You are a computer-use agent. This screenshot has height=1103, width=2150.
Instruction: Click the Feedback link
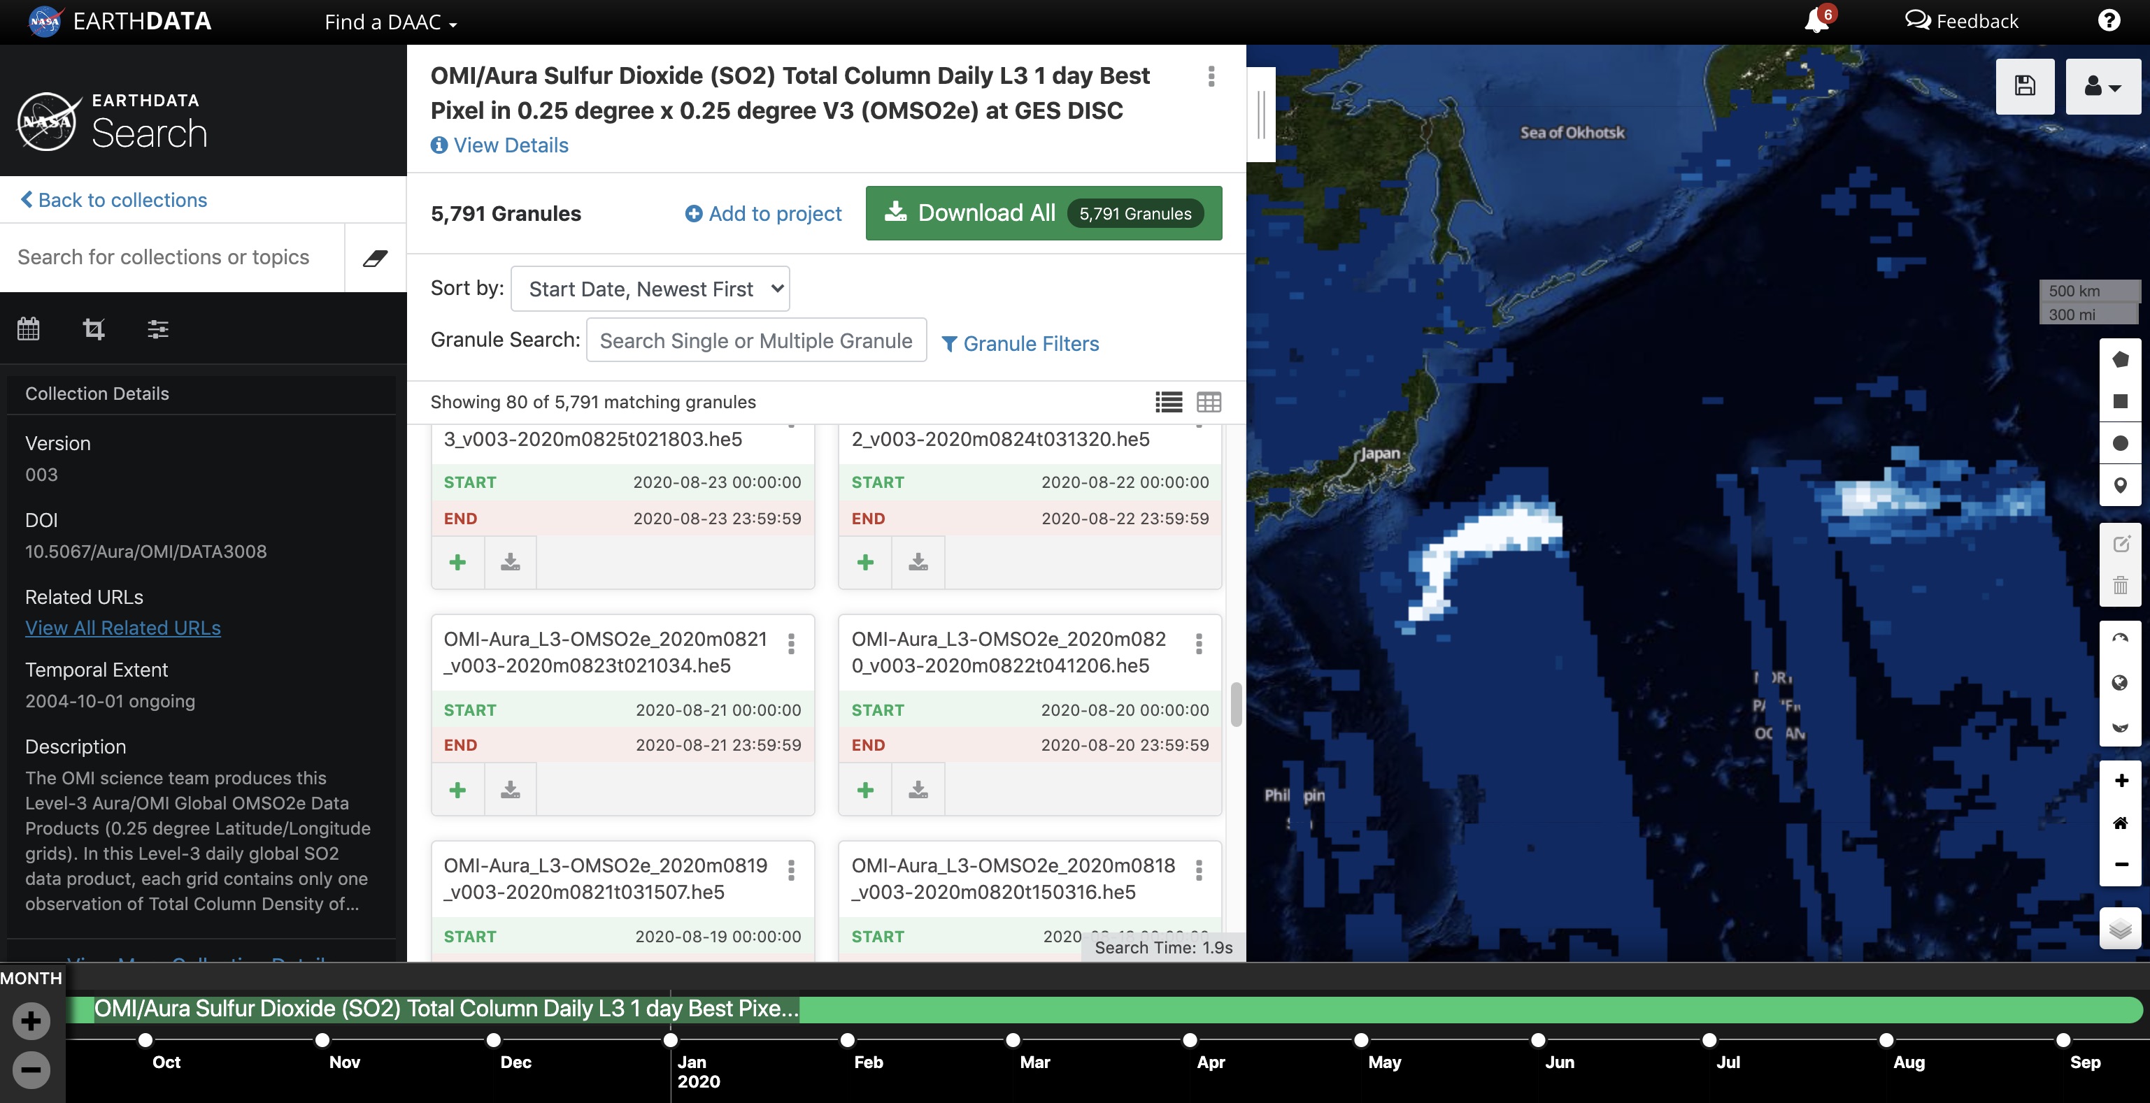point(1961,21)
